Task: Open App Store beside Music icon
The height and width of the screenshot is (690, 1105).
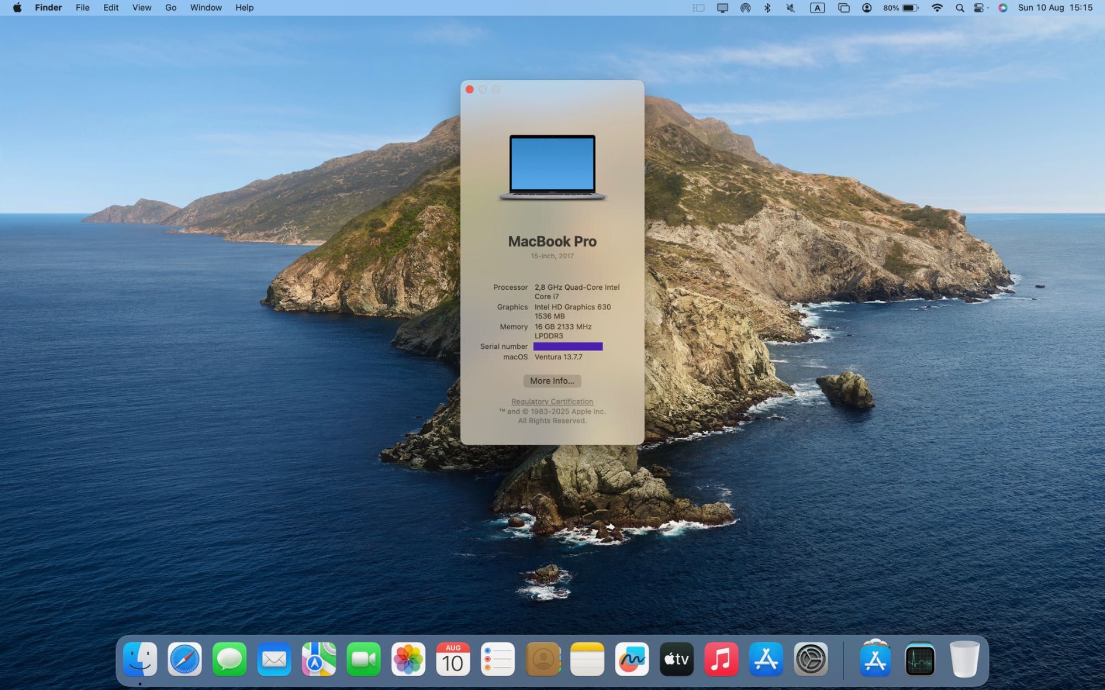Action: (766, 659)
